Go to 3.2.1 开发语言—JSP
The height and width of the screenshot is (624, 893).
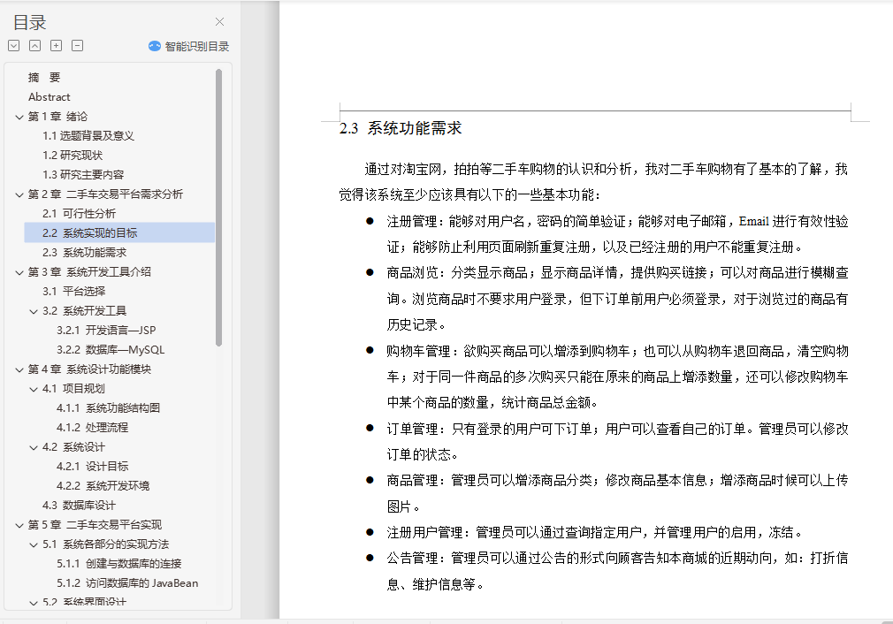(x=106, y=331)
